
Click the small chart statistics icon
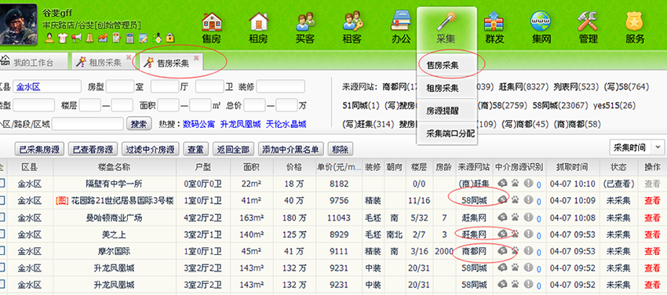point(103,38)
